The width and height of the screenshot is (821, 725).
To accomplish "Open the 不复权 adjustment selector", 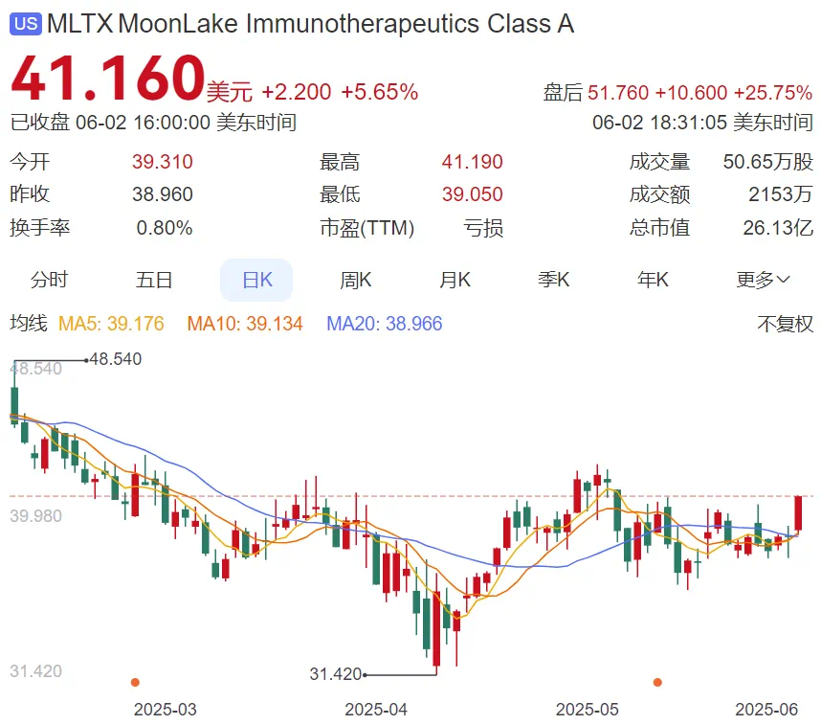I will (x=786, y=324).
